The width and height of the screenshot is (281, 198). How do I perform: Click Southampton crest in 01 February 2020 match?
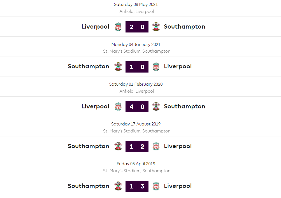tap(156, 106)
